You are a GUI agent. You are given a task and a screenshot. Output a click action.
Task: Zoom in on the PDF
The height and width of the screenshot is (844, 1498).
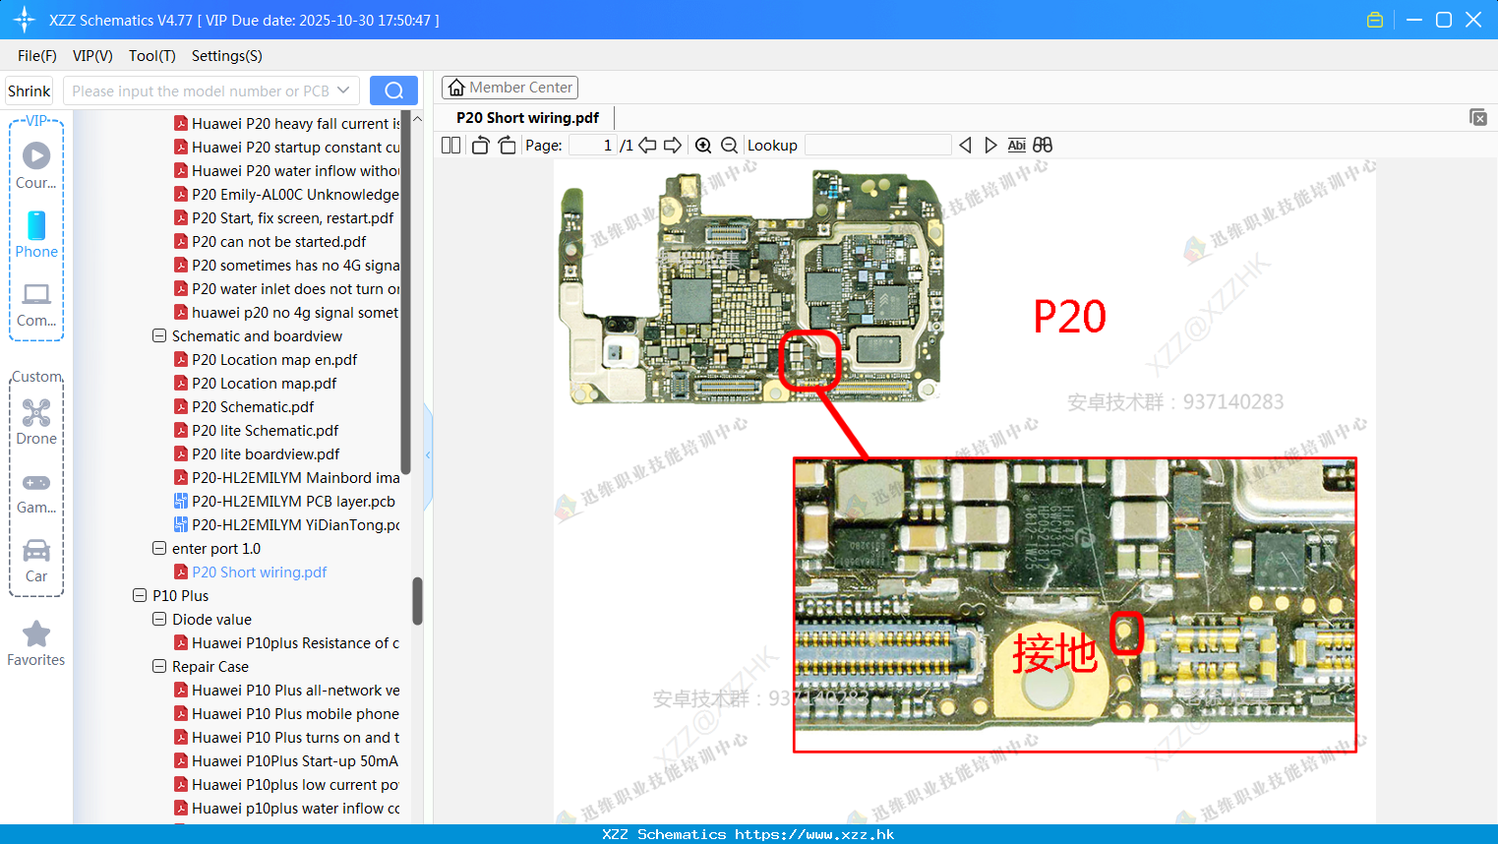pyautogui.click(x=703, y=145)
